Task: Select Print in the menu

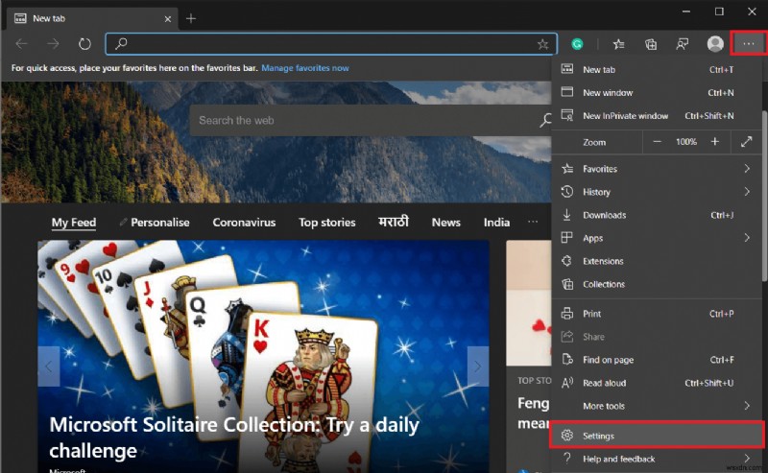Action: pos(657,314)
